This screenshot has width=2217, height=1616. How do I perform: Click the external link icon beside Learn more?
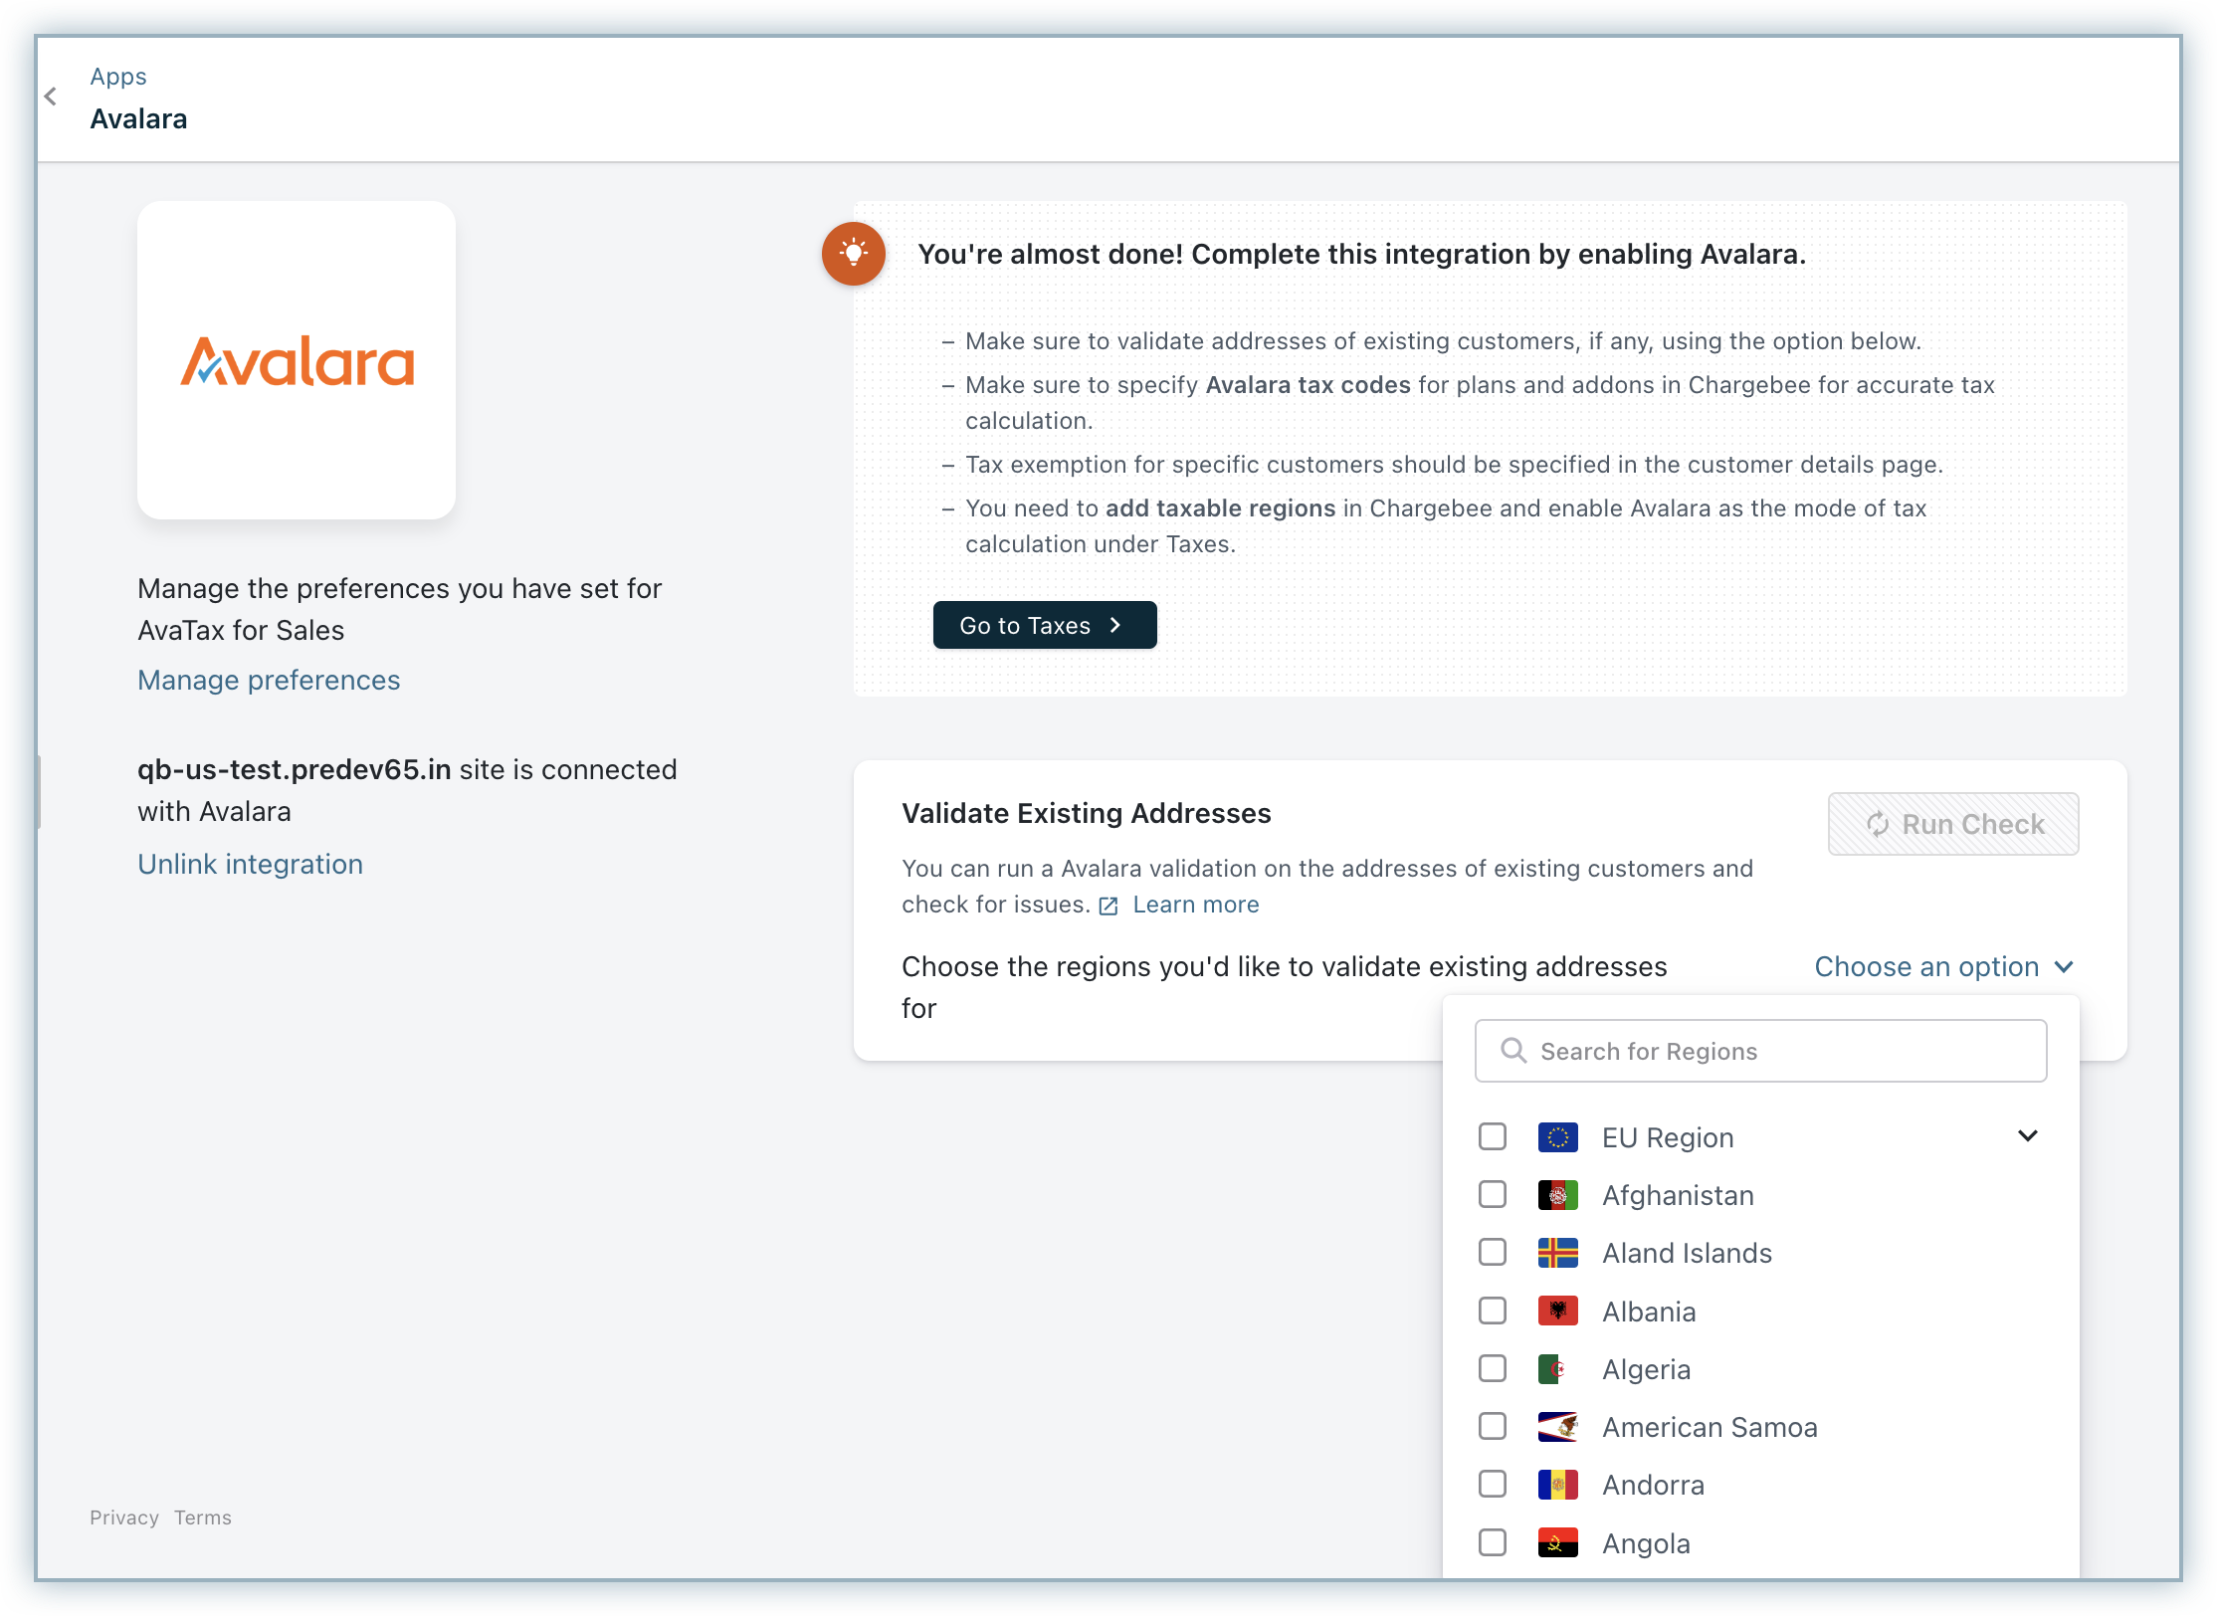[x=1108, y=906]
